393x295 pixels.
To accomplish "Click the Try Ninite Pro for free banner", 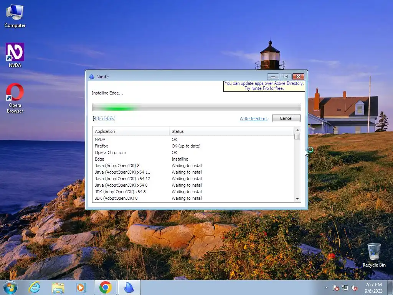I will tap(264, 86).
